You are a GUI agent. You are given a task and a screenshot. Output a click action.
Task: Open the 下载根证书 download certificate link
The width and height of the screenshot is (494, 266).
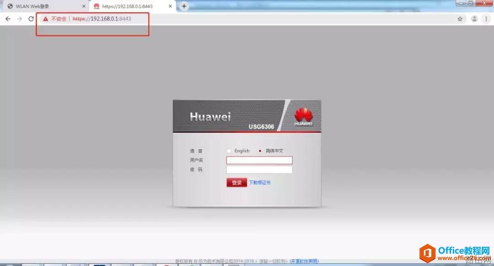point(260,183)
